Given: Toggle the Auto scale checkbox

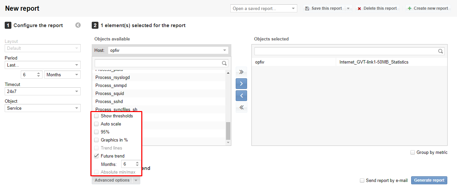Looking at the screenshot, I should [96, 124].
